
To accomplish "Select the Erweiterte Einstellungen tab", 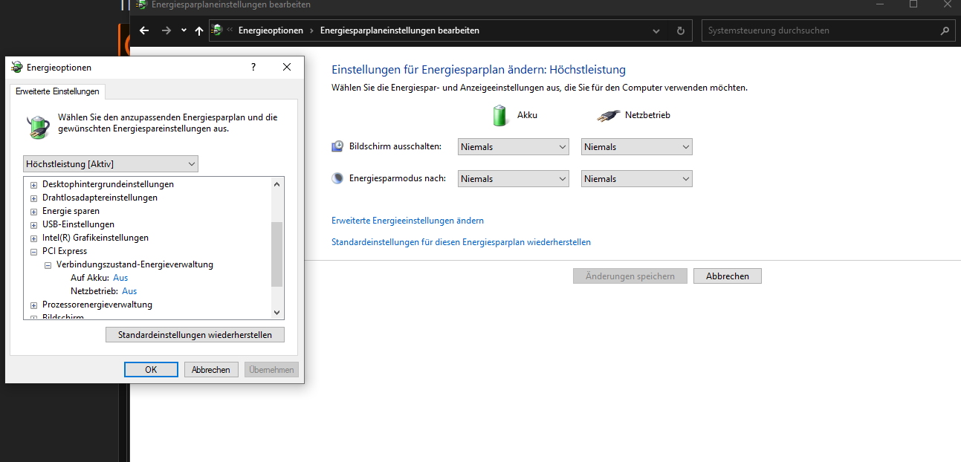I will click(x=57, y=91).
